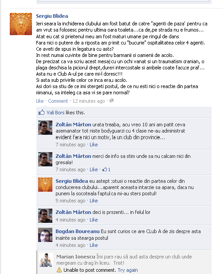Open Marian Ionescu's avatar thumbnail
Viewport: 224px width, 274px height.
(46, 260)
